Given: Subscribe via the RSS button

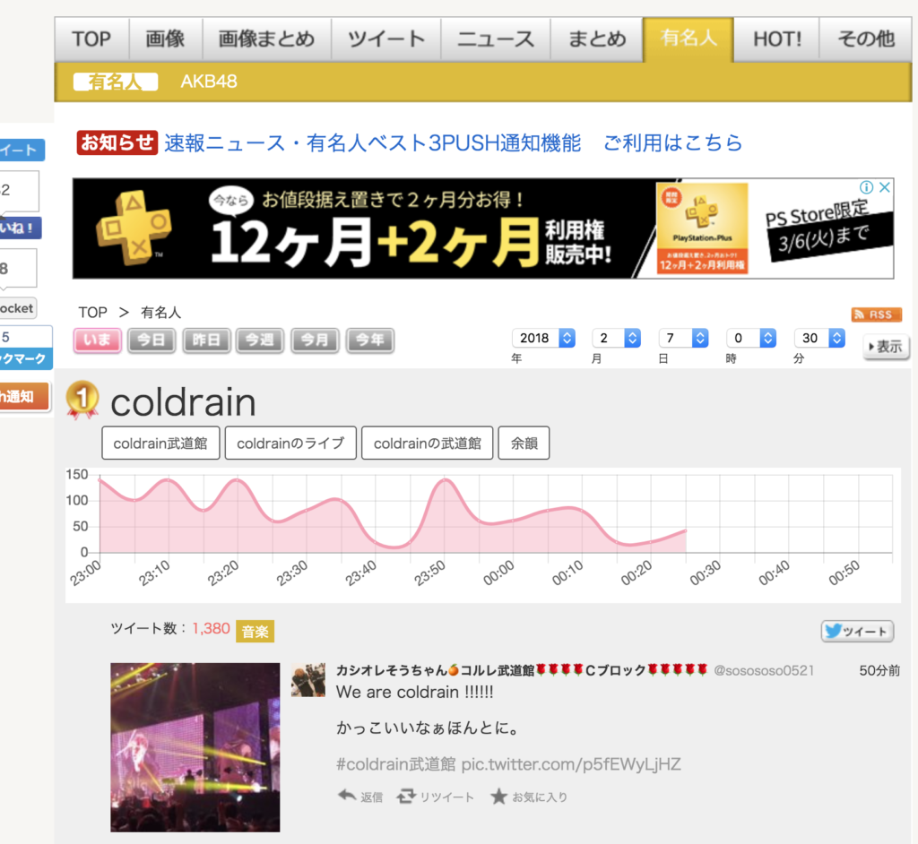Looking at the screenshot, I should [877, 314].
